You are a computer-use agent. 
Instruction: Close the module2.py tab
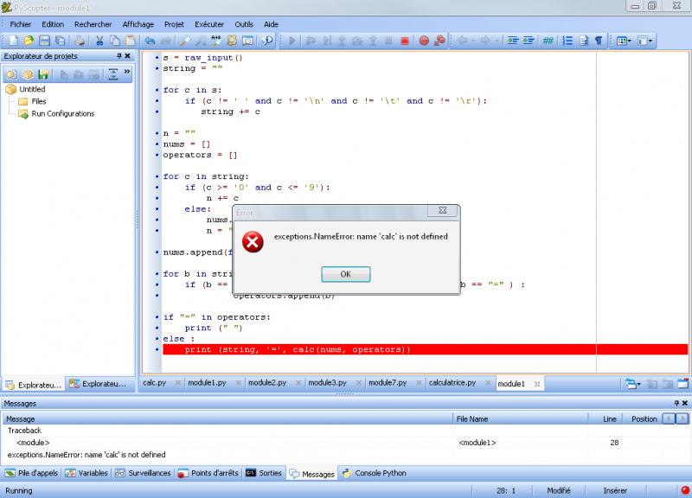[298, 383]
